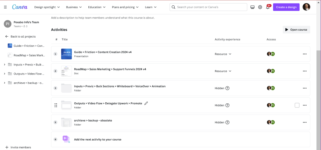Click access avatars on archieve backup row
This screenshot has height=150, width=321.
coord(271,122)
